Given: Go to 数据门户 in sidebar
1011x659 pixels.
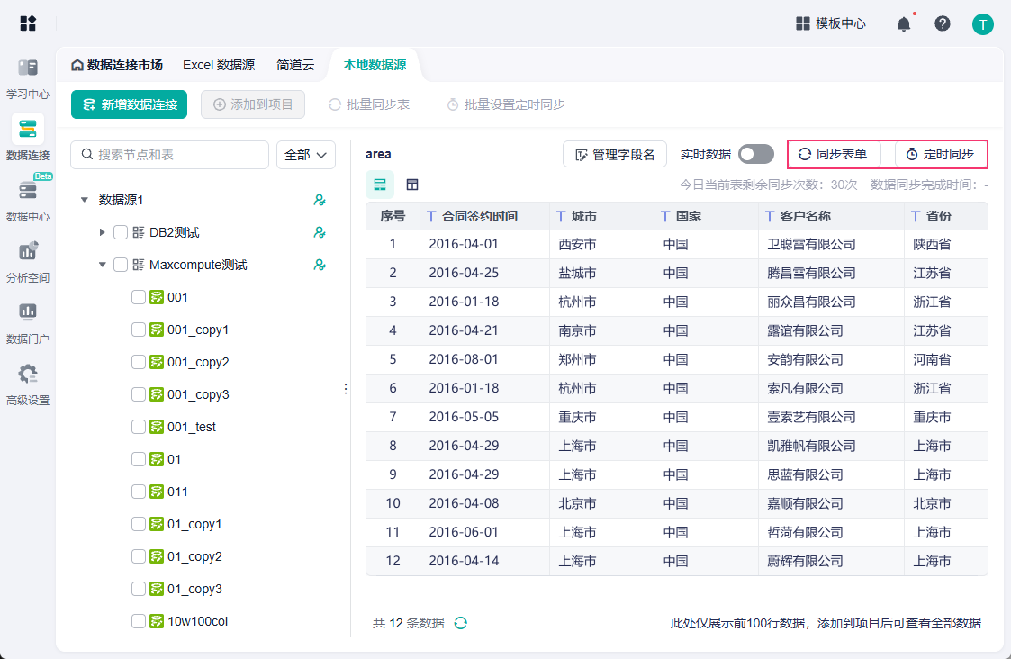Looking at the screenshot, I should click(28, 323).
